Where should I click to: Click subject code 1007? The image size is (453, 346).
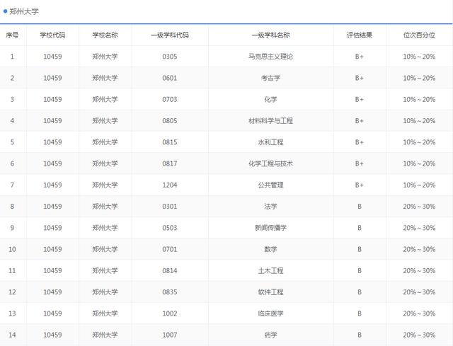pyautogui.click(x=170, y=335)
